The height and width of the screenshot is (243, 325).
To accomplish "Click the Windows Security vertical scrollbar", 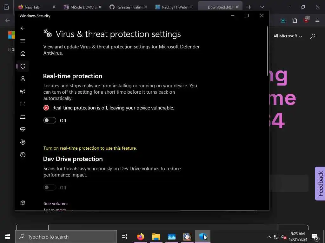I will click(268, 52).
